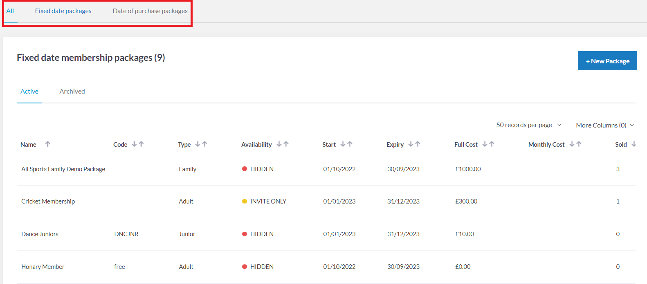647x284 pixels.
Task: Select the Active packages tab
Action: pyautogui.click(x=29, y=92)
